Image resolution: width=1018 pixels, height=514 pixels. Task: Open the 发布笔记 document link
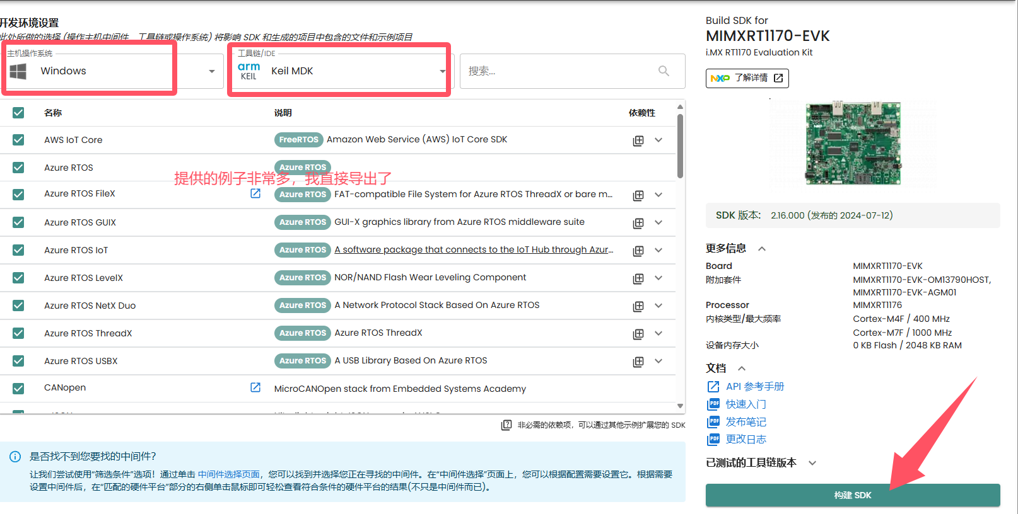pyautogui.click(x=746, y=421)
